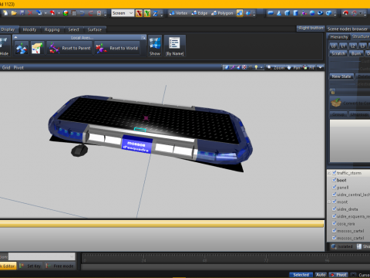
Task: Open dropdown next to export icon
Action: coord(59,13)
